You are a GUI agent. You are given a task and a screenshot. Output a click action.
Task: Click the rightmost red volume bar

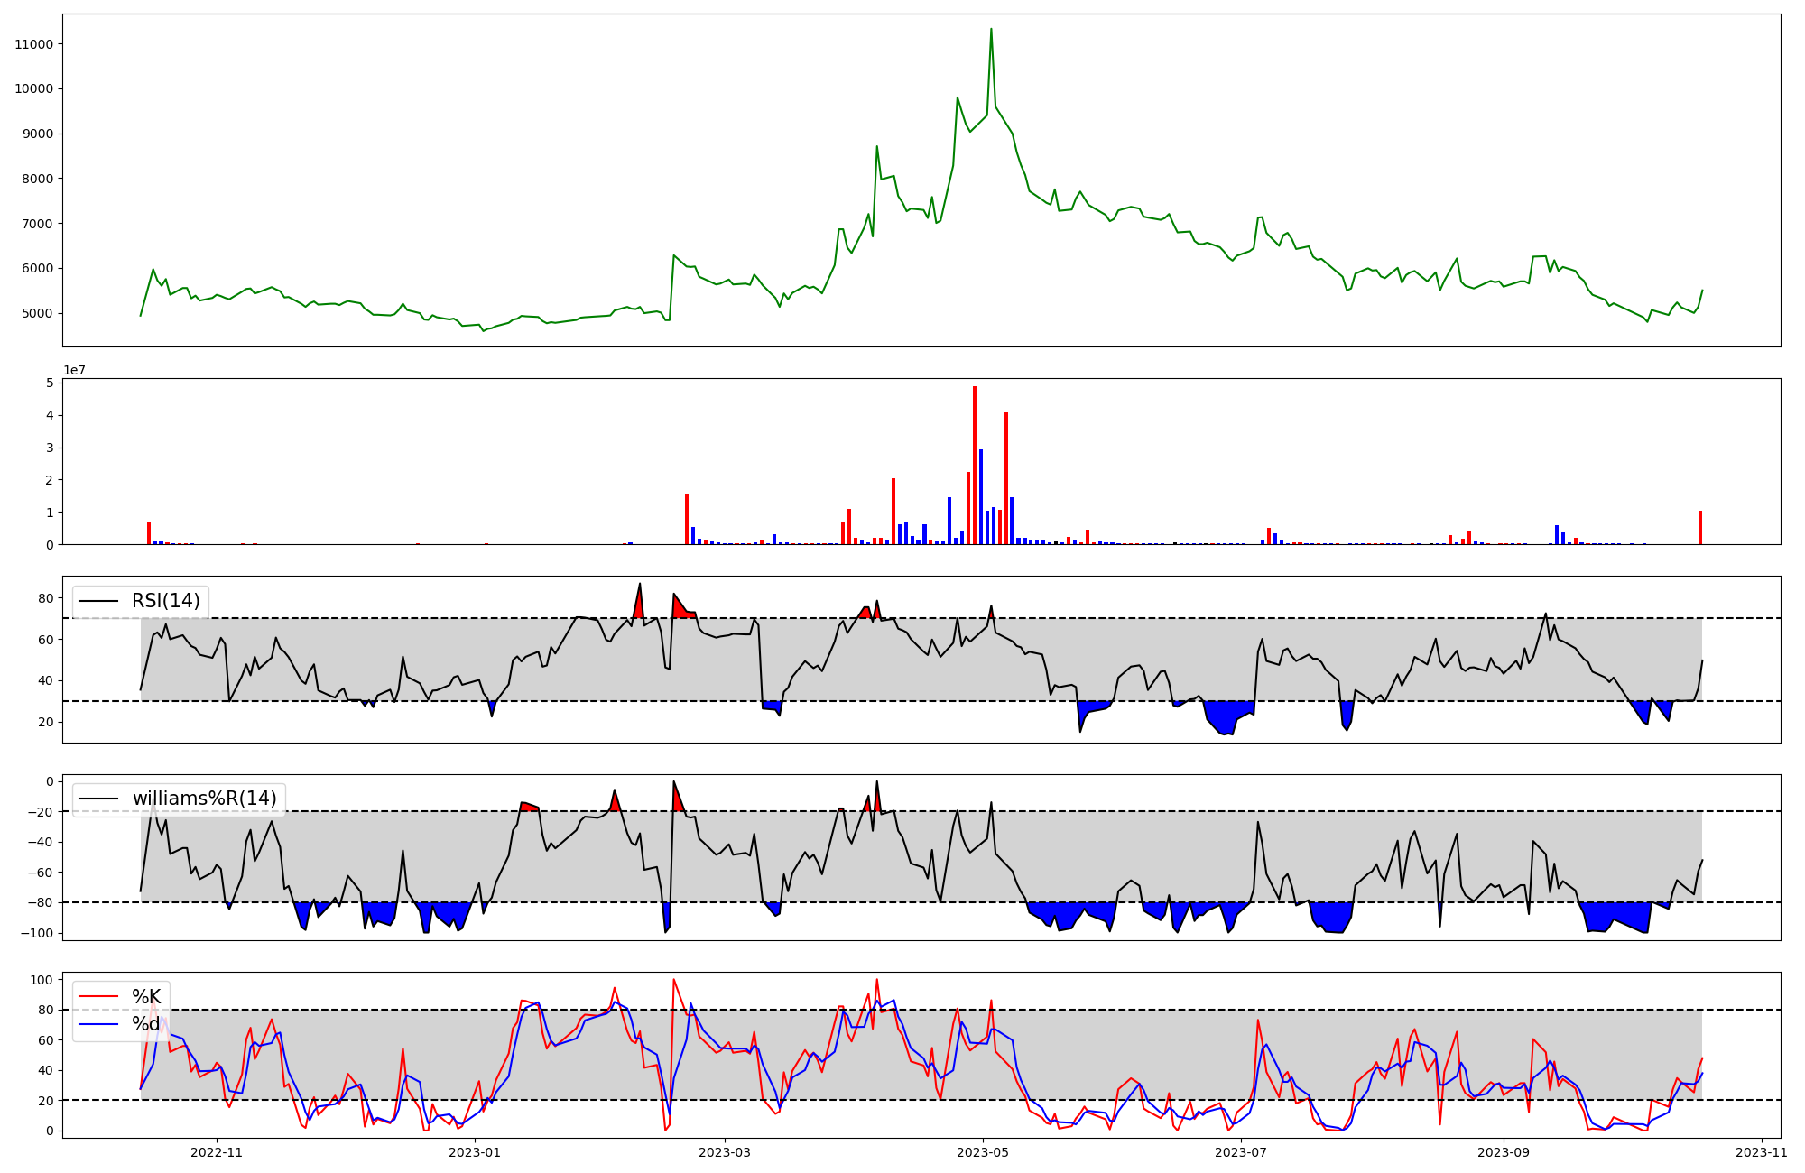click(x=1700, y=527)
